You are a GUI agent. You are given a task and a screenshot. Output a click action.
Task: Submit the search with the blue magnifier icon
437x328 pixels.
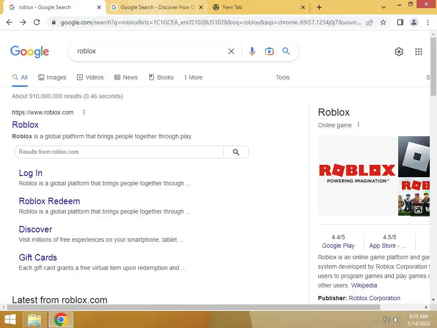tap(286, 51)
